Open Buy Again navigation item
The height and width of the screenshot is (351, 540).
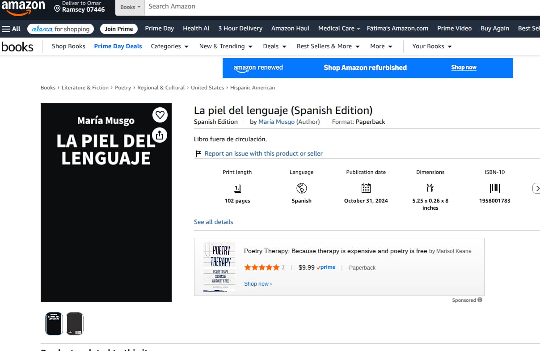(495, 28)
